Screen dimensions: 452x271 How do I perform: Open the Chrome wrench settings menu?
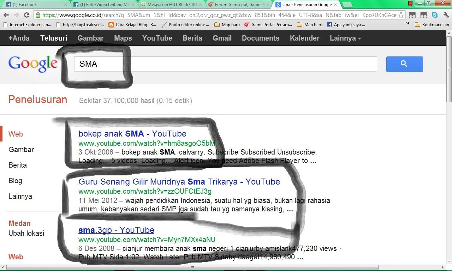click(446, 15)
